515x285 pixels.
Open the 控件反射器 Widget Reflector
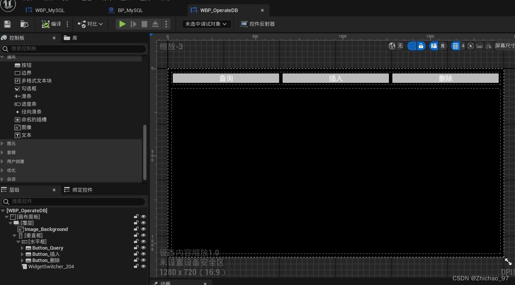257,24
